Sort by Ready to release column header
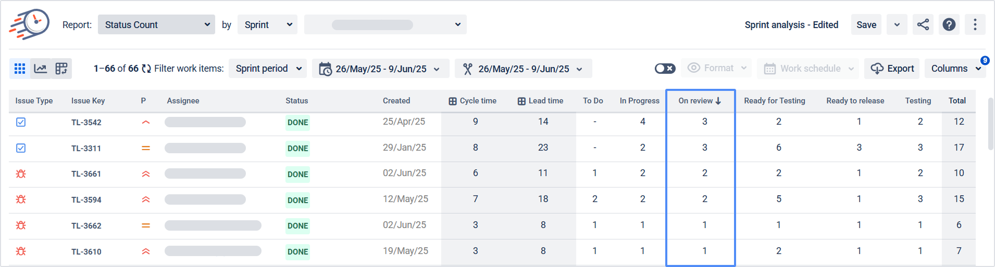995x267 pixels. coord(855,101)
